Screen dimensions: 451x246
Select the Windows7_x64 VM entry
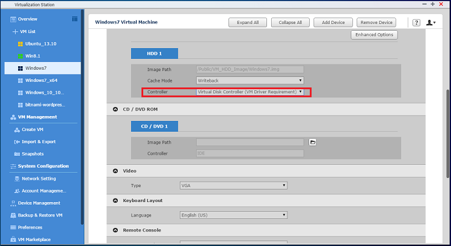[x=41, y=81]
